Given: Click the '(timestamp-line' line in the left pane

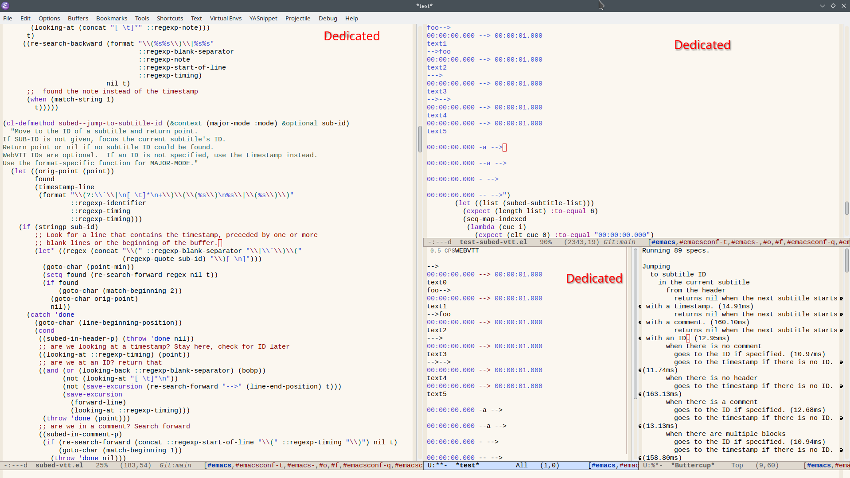Looking at the screenshot, I should tap(64, 187).
